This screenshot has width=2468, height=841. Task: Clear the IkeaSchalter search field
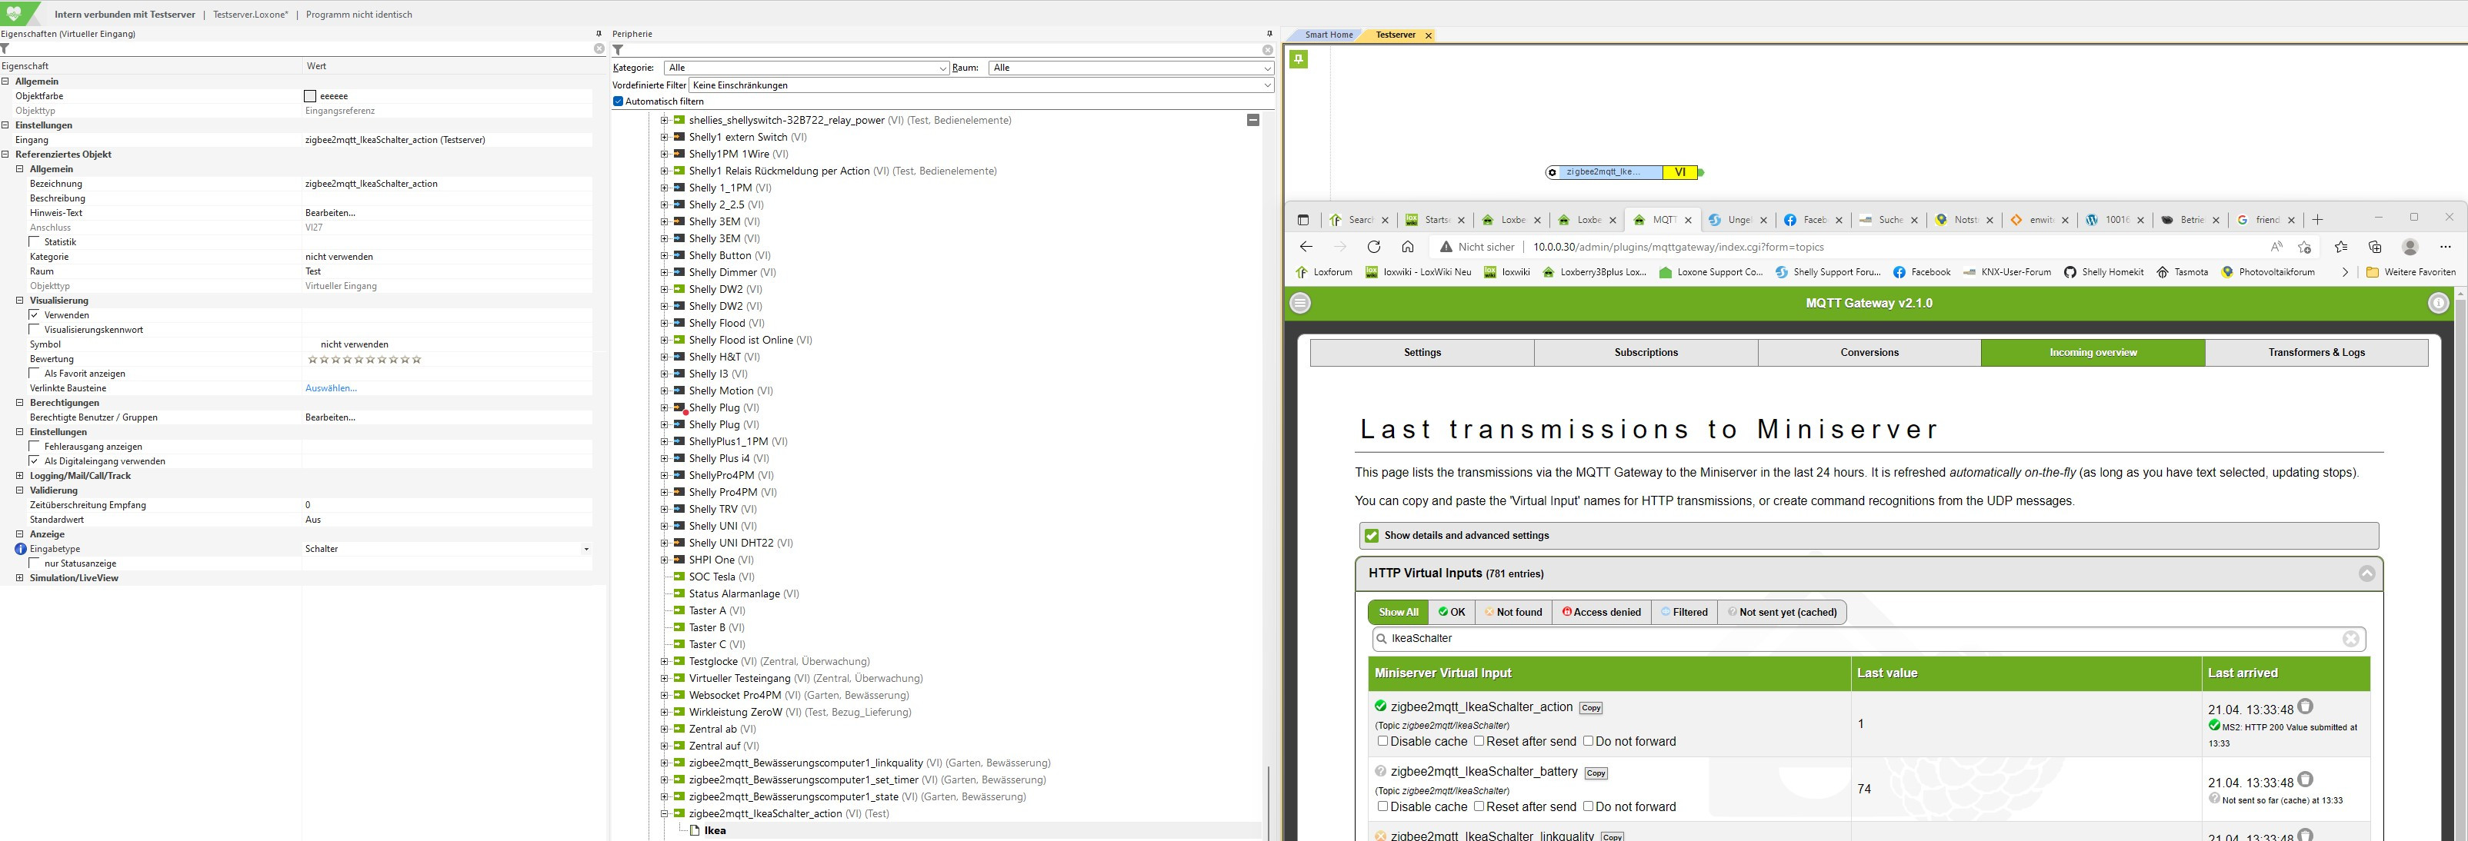pyautogui.click(x=2350, y=639)
